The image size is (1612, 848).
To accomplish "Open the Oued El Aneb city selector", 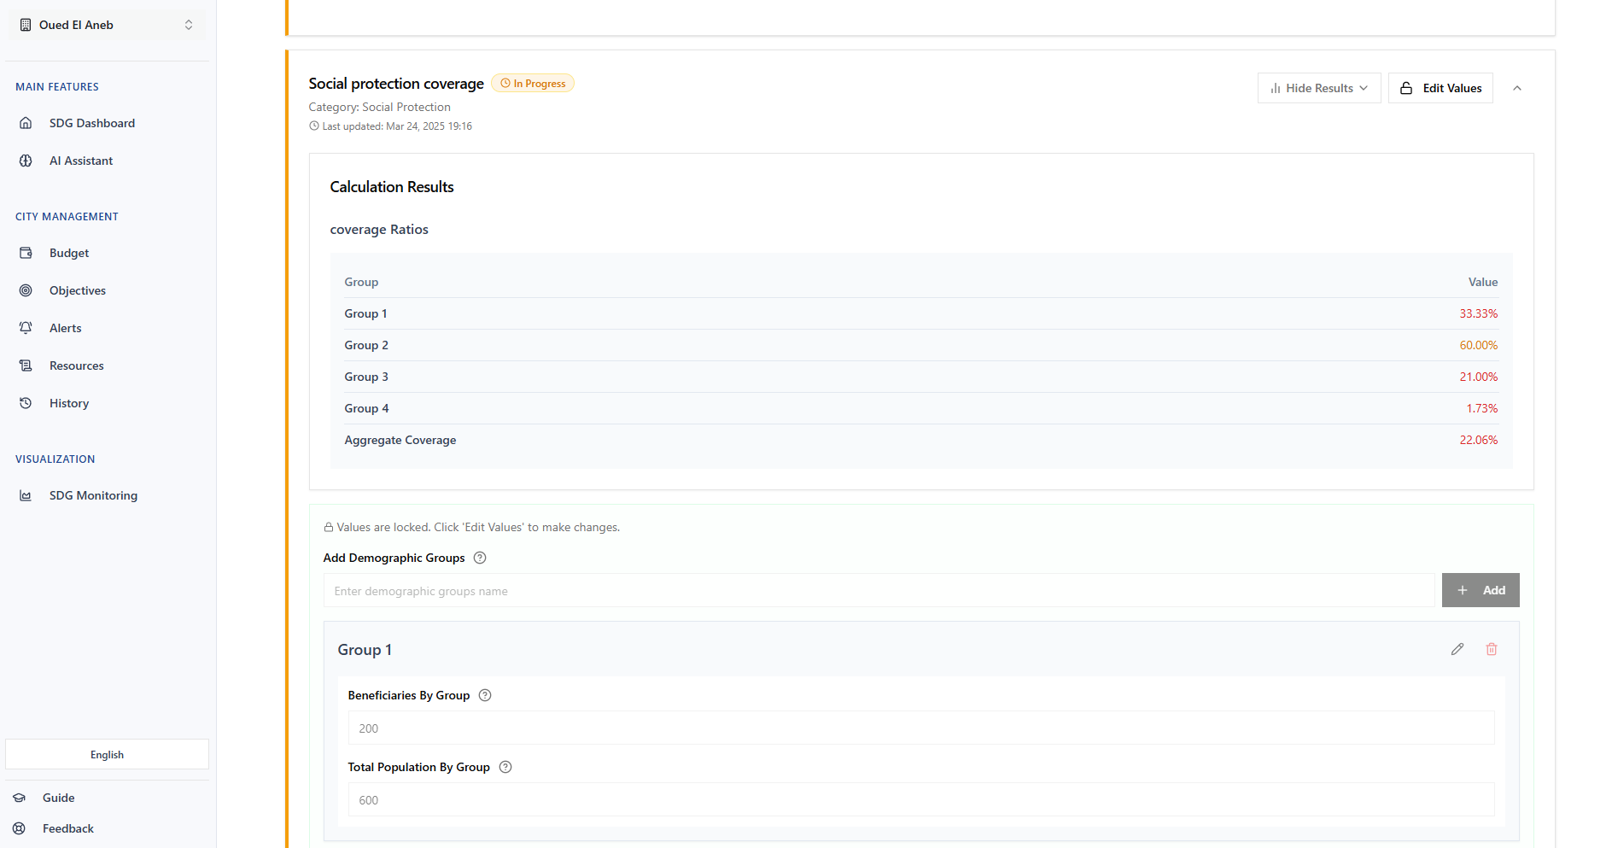I will point(106,24).
